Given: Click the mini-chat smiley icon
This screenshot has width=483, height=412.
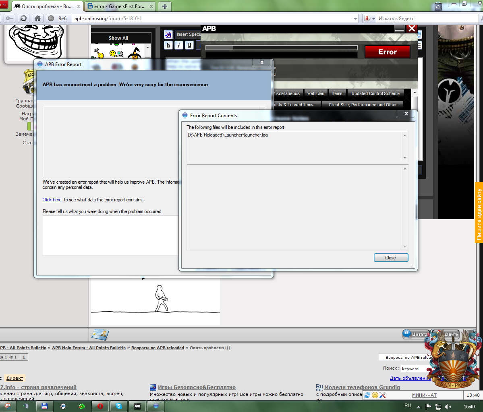Looking at the screenshot, I should [375, 395].
